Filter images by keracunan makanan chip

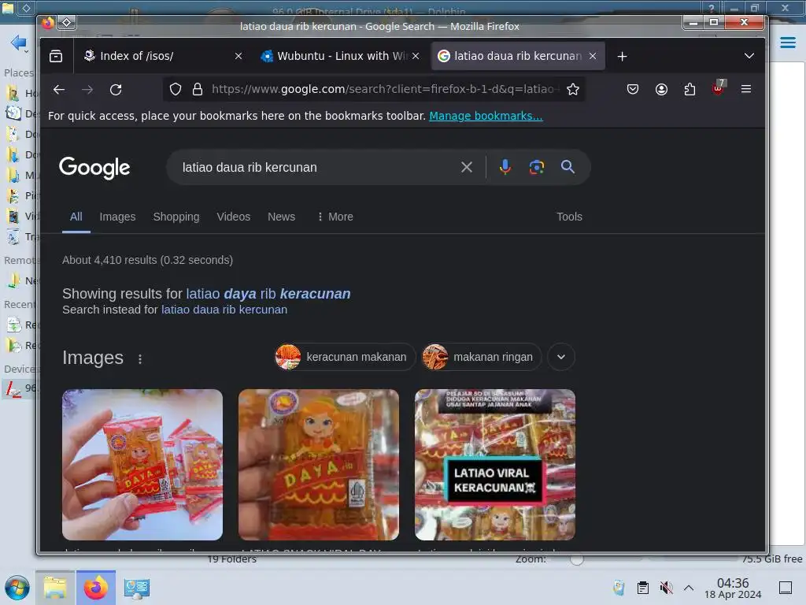click(345, 357)
